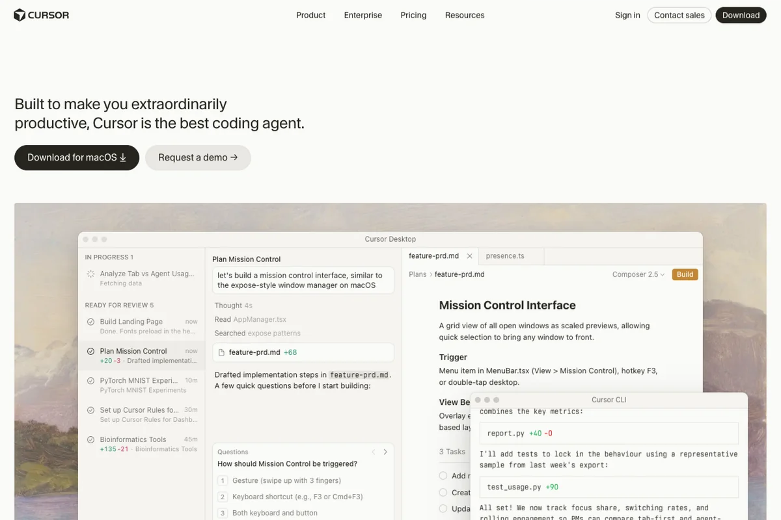Screen dimensions: 781x520
Task: Click the 3 Tasks label
Action: pos(452,452)
